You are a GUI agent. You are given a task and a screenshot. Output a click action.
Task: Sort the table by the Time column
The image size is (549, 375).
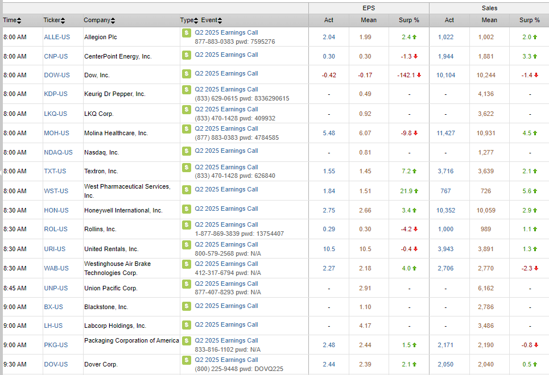12,20
